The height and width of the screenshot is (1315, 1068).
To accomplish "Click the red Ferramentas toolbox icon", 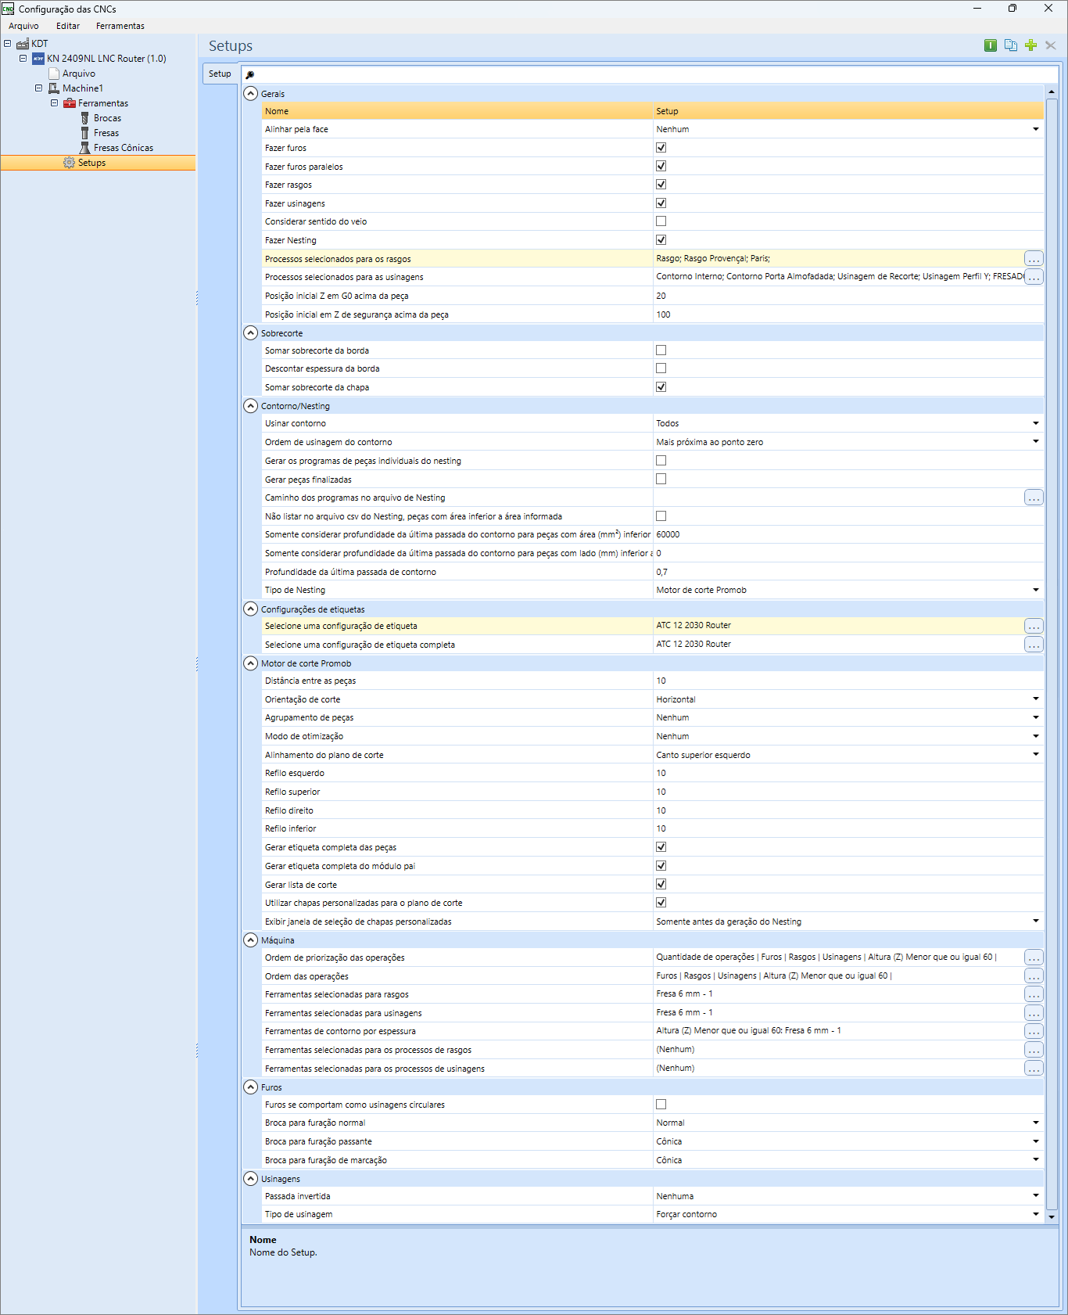I will (70, 103).
